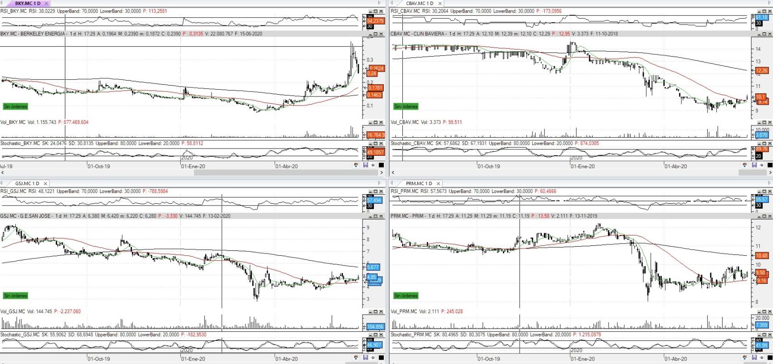
Task: Close the Stochastic_GSJ.MC indicator pane
Action: coord(381,335)
